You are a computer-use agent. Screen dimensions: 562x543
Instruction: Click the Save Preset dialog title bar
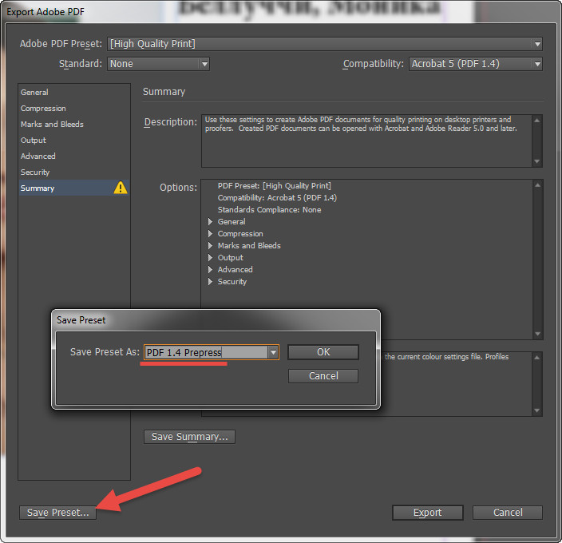[216, 320]
